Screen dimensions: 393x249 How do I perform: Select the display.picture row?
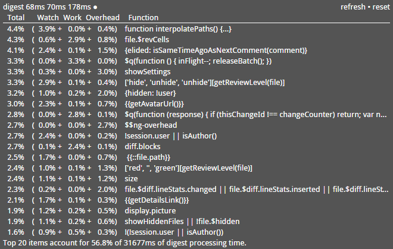click(x=196, y=211)
